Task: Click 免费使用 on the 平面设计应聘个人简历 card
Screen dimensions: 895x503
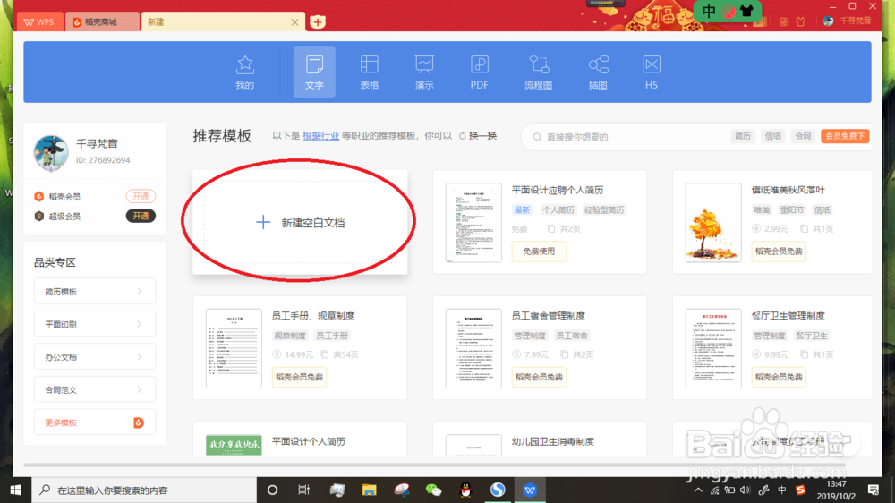Action: click(x=539, y=251)
